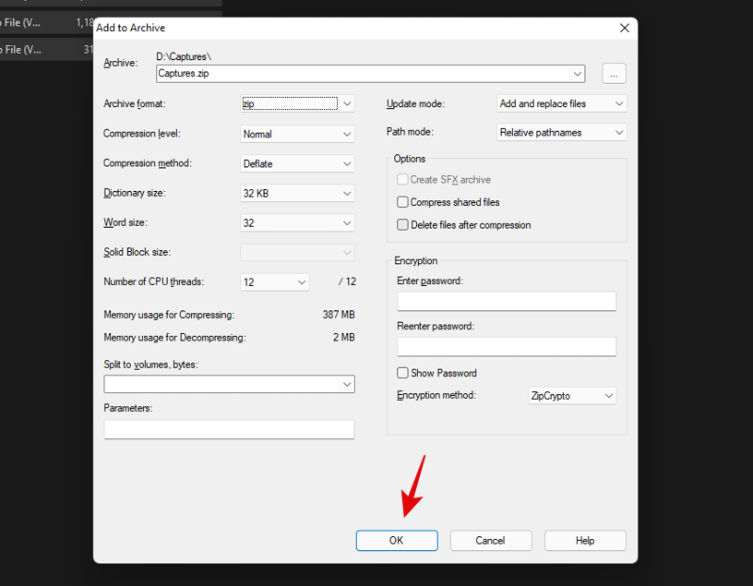Select the Encryption method dropdown
Viewport: 753px width, 586px height.
pyautogui.click(x=571, y=396)
